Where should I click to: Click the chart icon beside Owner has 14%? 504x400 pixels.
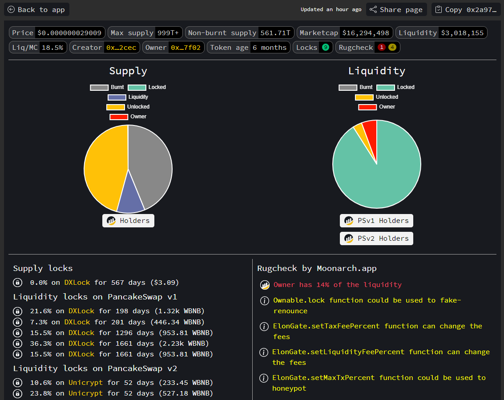265,285
